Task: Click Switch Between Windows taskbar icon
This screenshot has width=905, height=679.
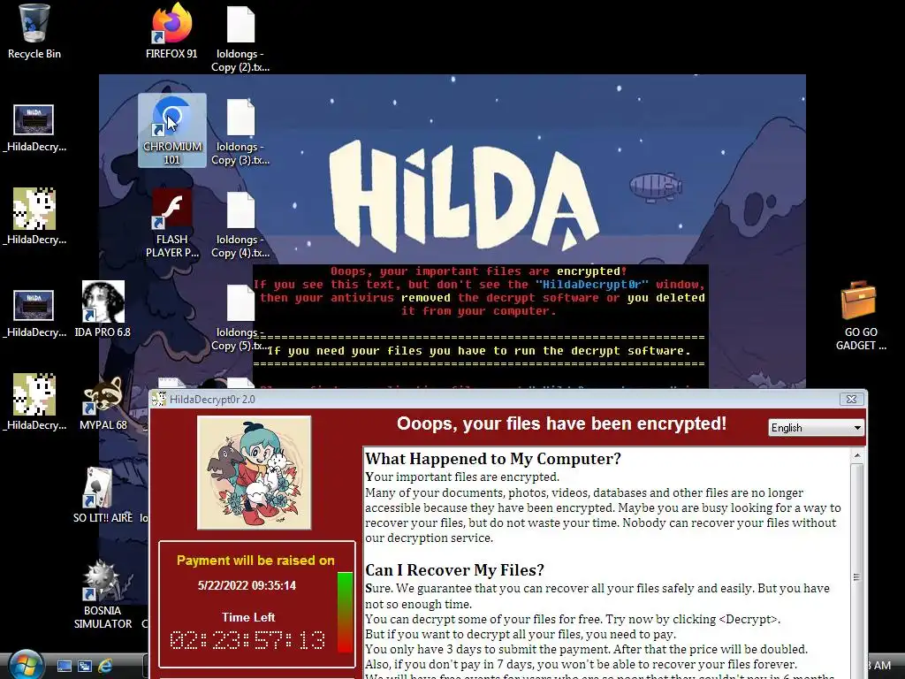Action: tap(85, 667)
